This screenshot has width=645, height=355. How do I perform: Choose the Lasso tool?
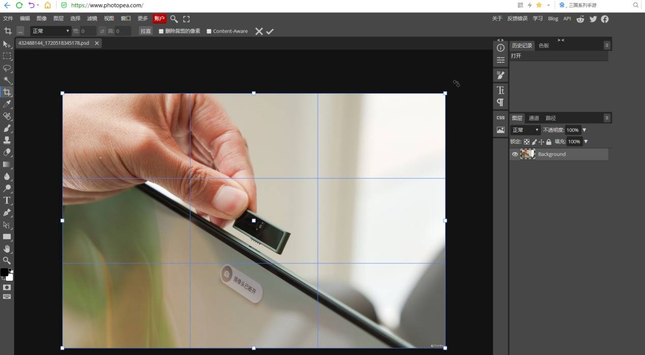pos(7,68)
